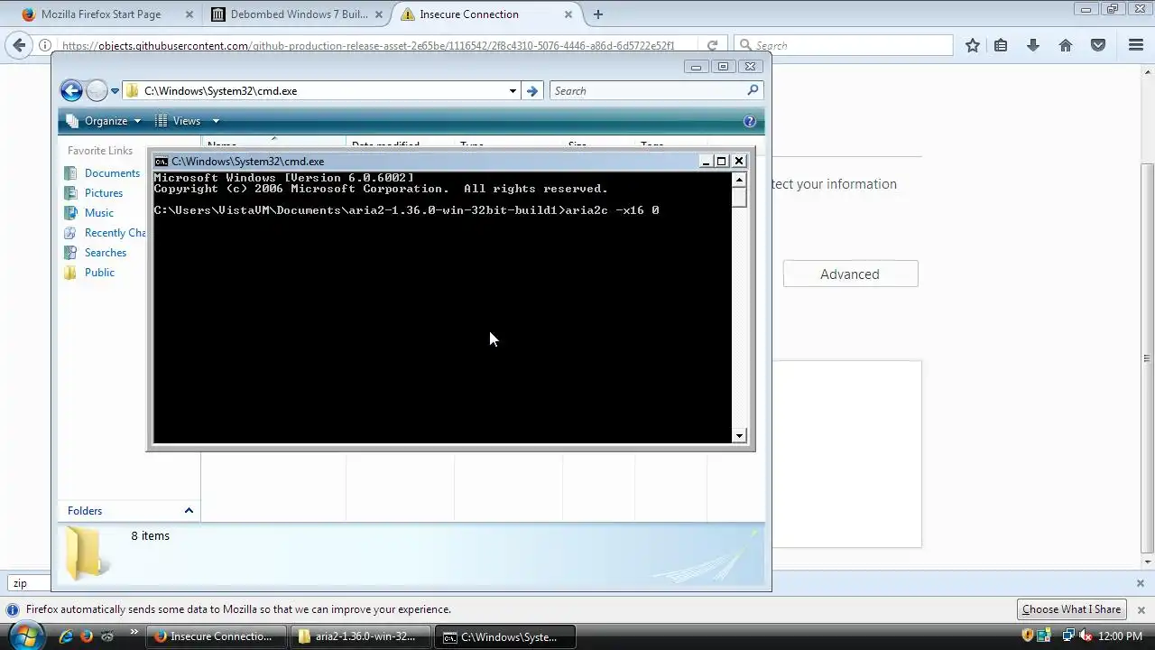The image size is (1155, 650).
Task: Click the Explorer search magnifier icon
Action: (753, 90)
